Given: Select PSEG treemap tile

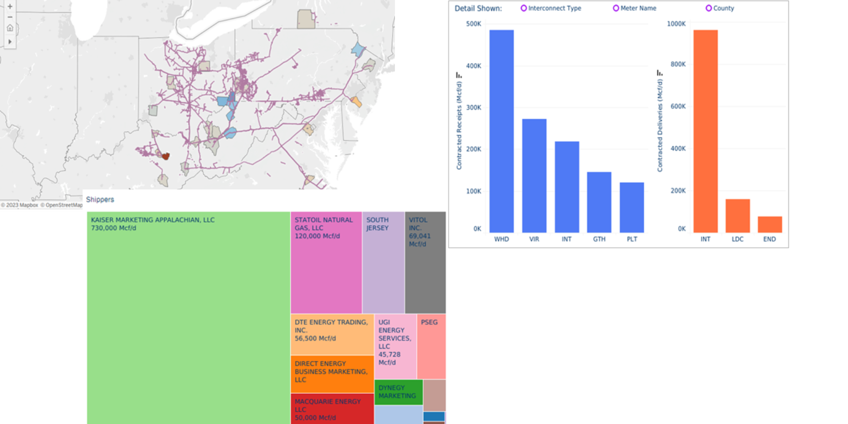Looking at the screenshot, I should [x=431, y=346].
